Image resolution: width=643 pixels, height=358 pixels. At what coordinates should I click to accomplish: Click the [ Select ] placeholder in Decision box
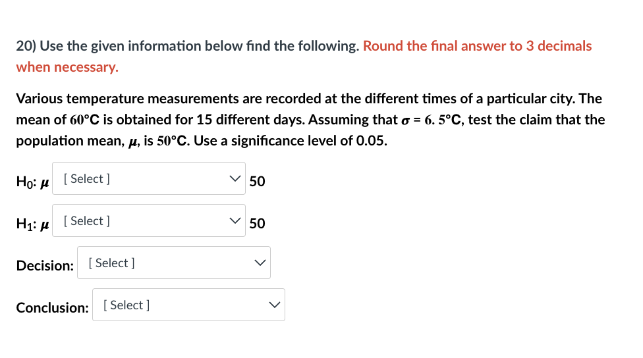tap(111, 263)
